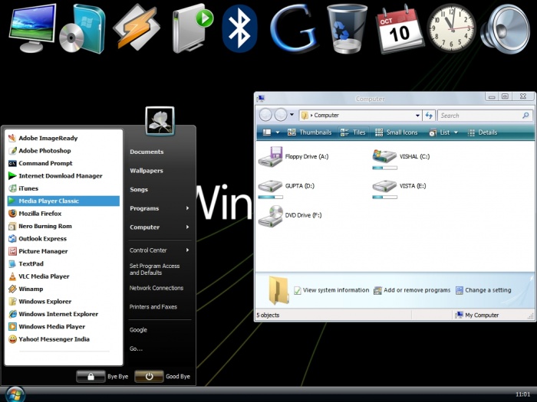This screenshot has height=402, width=537.
Task: Open the Windows software box dock icon
Action: point(83,29)
